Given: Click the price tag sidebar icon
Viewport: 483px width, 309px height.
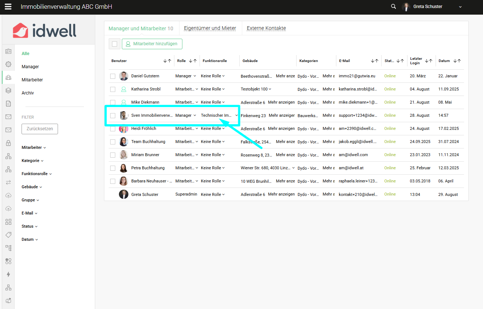Looking at the screenshot, I should (8, 235).
